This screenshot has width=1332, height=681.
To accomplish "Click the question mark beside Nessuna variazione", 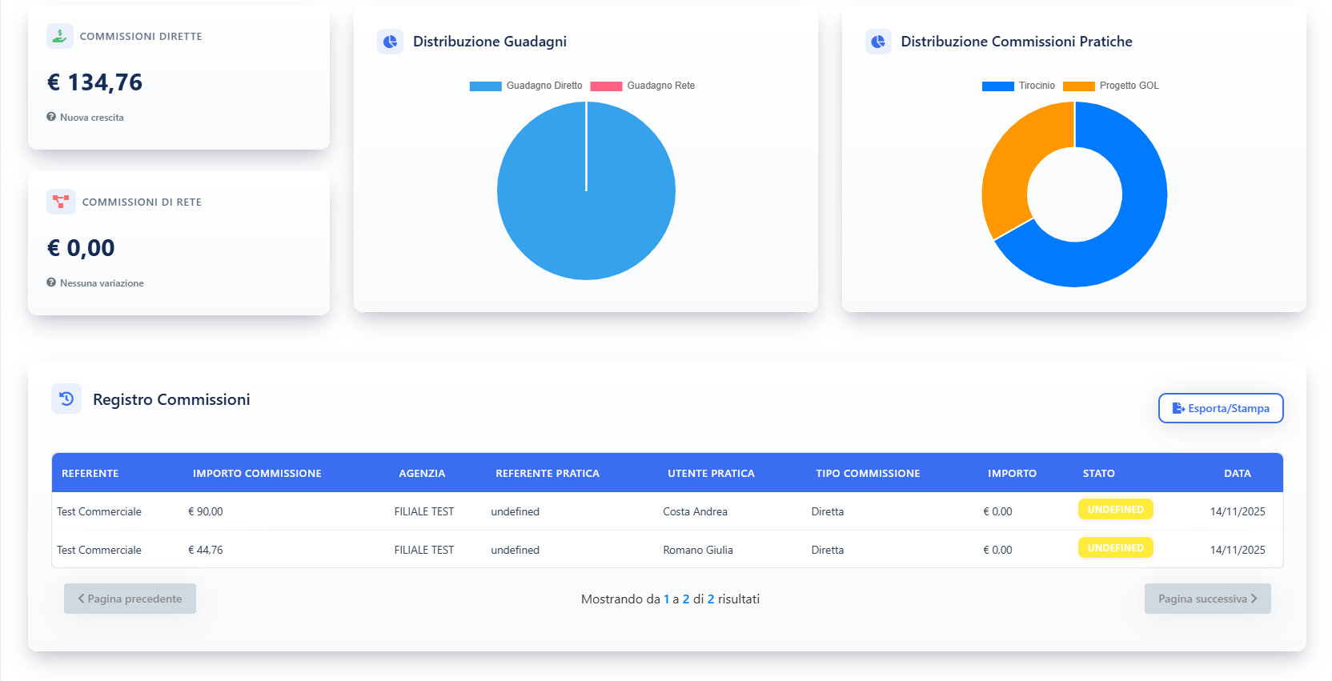I will tap(51, 282).
